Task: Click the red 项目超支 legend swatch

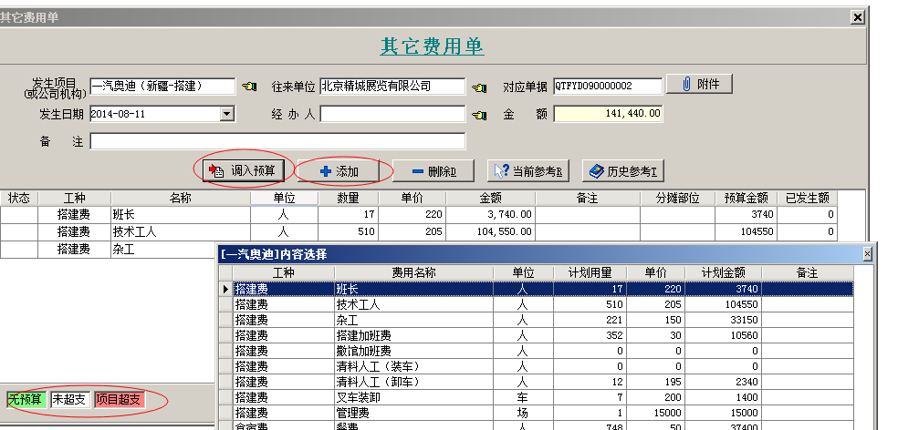Action: coord(120,399)
